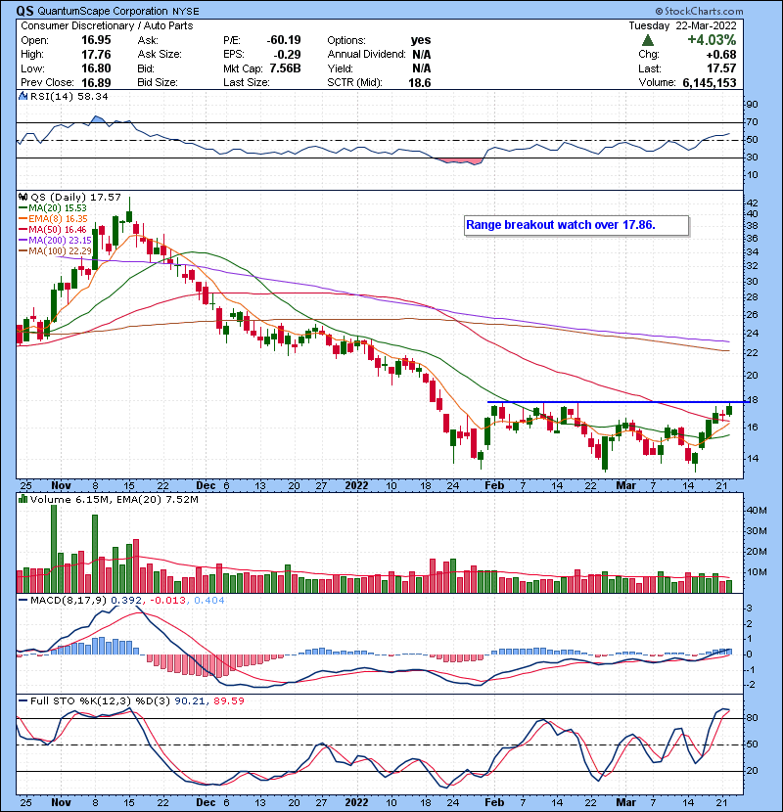Click the EPS value -0.29
This screenshot has width=783, height=812.
click(x=289, y=55)
